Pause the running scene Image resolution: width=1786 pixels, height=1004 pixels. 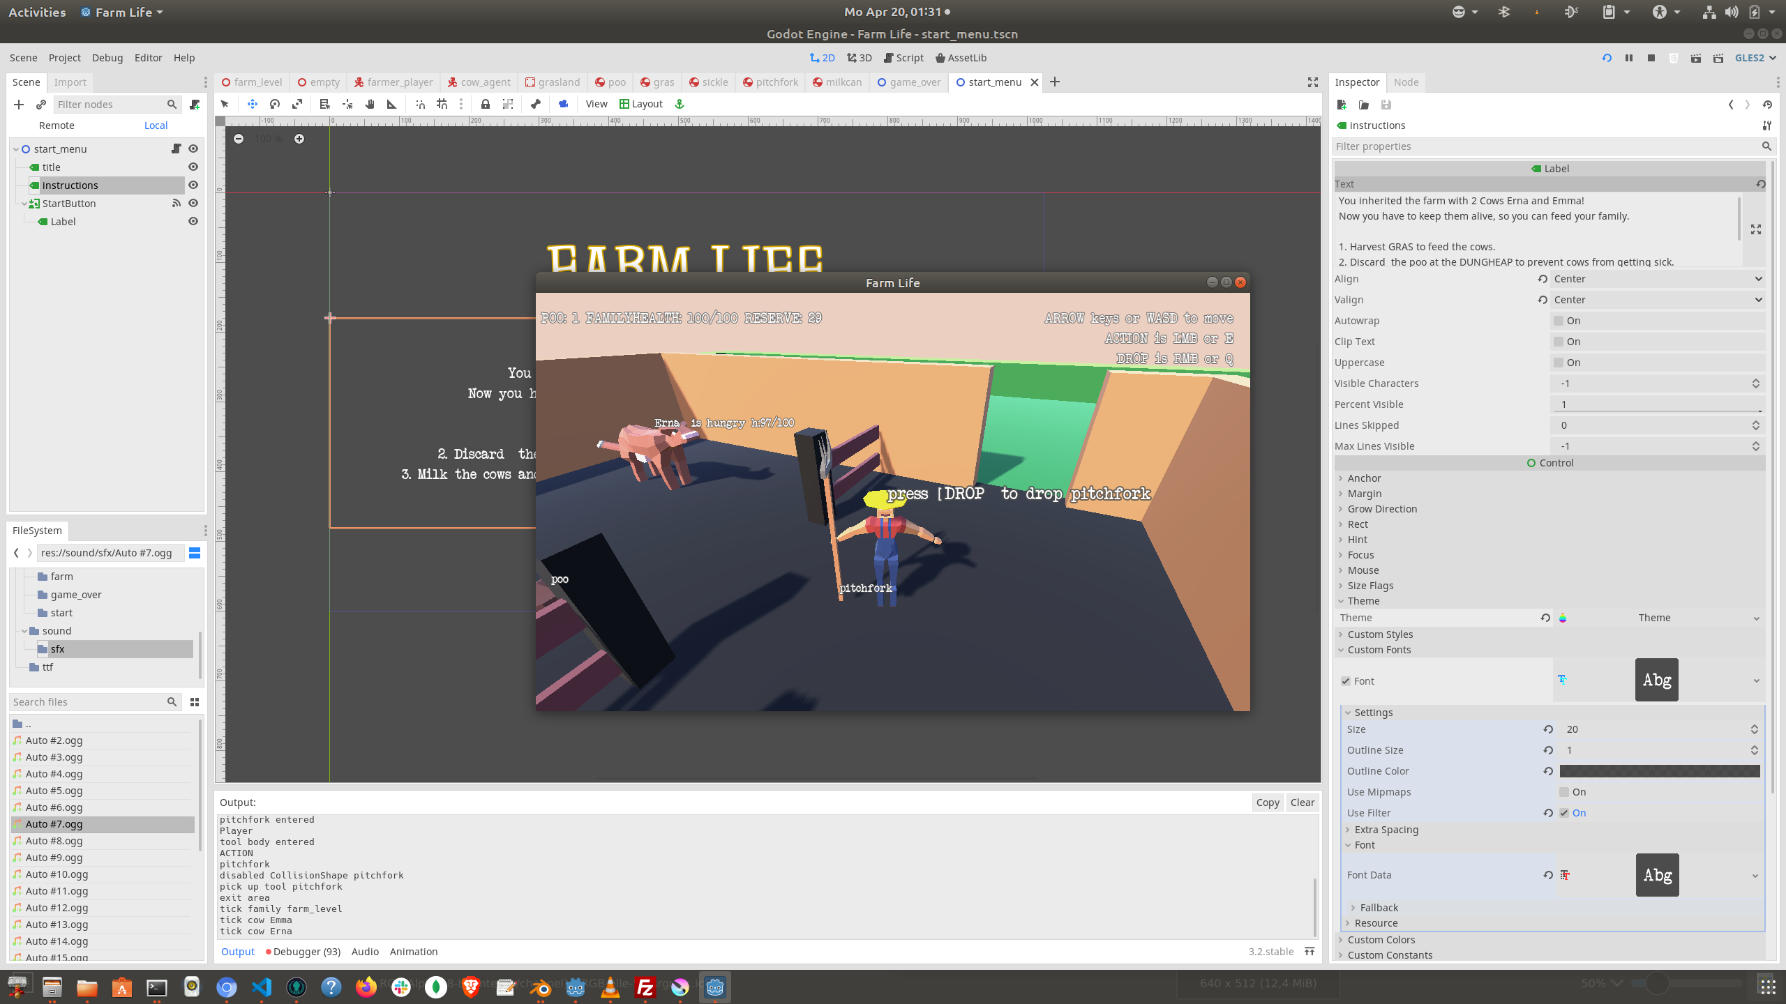tap(1628, 58)
